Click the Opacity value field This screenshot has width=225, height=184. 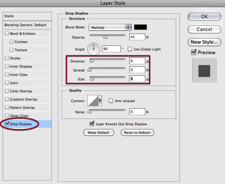(x=137, y=37)
